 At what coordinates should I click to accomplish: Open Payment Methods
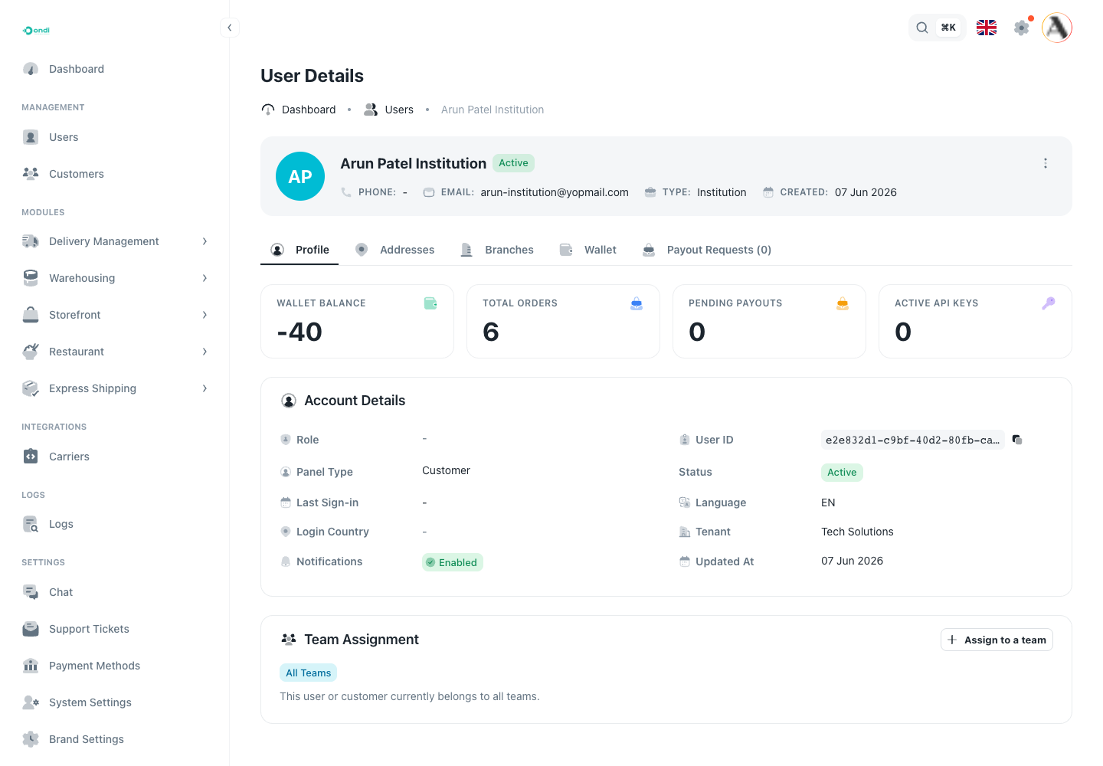click(115, 666)
